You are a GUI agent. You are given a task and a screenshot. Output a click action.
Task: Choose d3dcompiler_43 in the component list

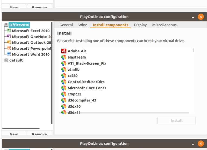(82, 100)
